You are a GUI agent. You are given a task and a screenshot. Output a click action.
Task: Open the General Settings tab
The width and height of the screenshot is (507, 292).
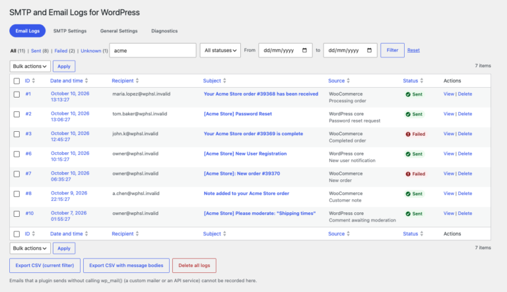[119, 31]
